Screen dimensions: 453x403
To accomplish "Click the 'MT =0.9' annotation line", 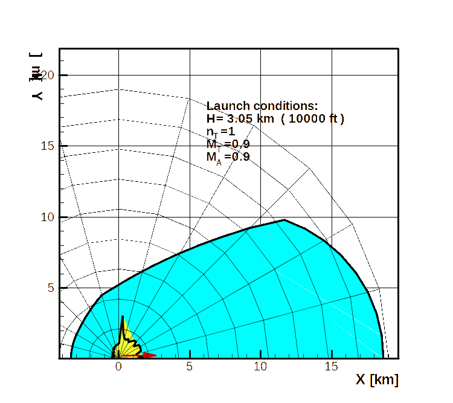I will 228,145.
